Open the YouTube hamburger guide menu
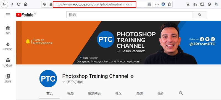The height and width of the screenshot is (100, 221). [8, 15]
